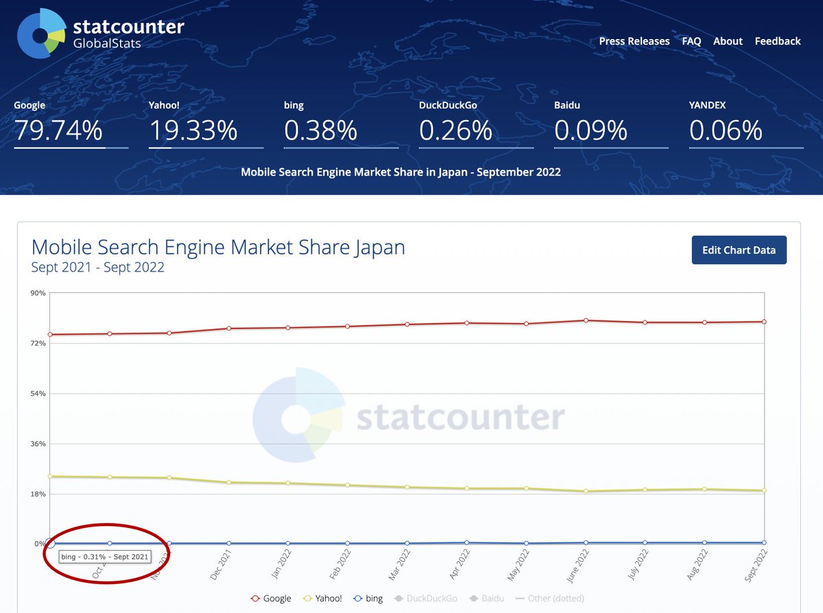The height and width of the screenshot is (613, 823).
Task: Click Yahoo! data point for Dec 2021
Action: pos(228,483)
